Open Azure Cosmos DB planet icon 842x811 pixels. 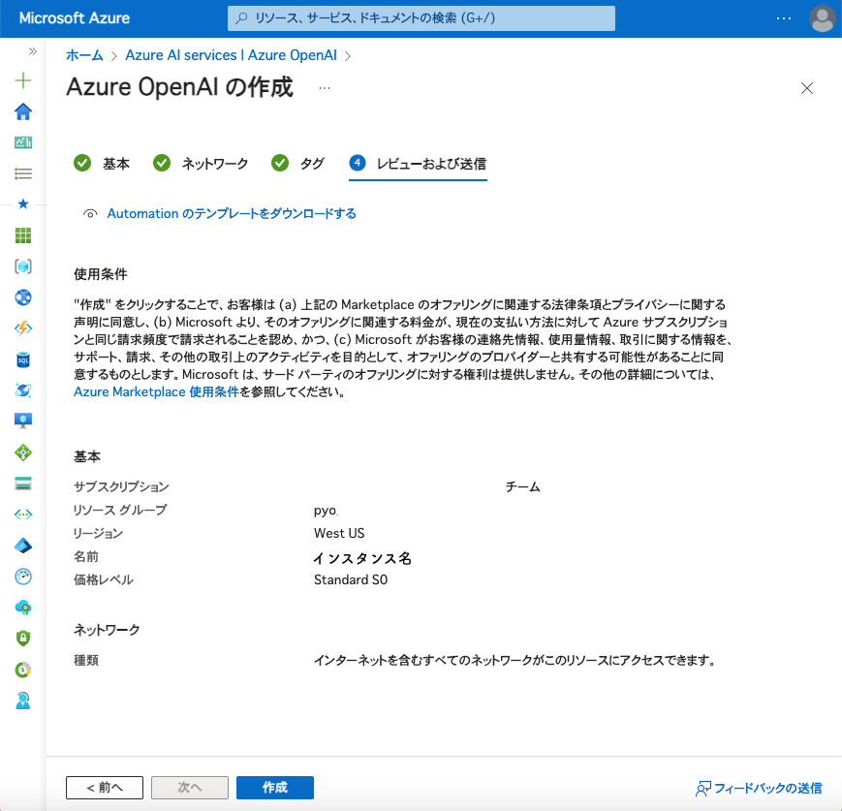pyautogui.click(x=23, y=390)
